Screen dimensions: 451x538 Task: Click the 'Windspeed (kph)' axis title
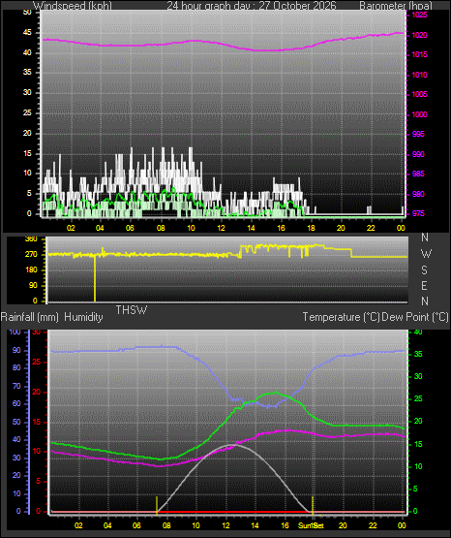(73, 6)
